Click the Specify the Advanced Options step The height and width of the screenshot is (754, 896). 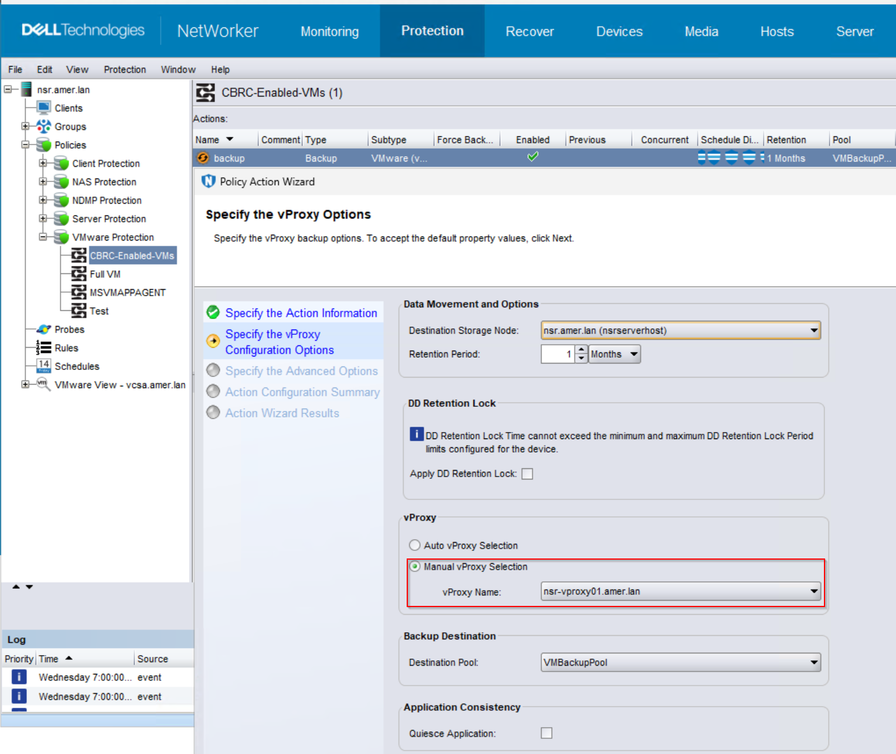tap(301, 371)
